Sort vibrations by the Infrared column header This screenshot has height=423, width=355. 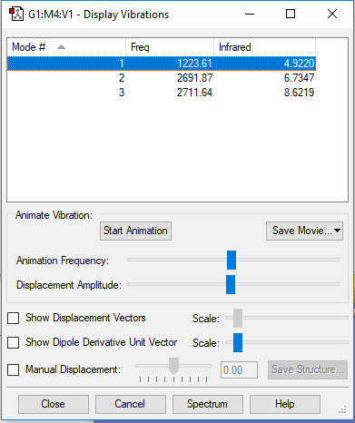[264, 47]
